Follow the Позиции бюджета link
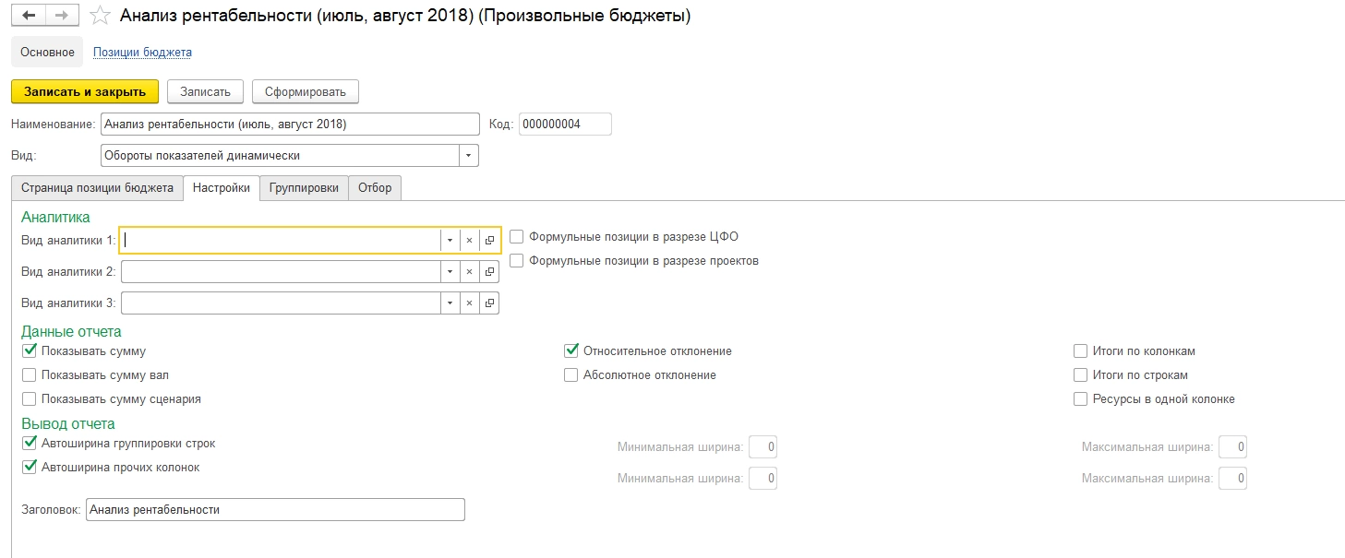The height and width of the screenshot is (558, 1345). [142, 53]
